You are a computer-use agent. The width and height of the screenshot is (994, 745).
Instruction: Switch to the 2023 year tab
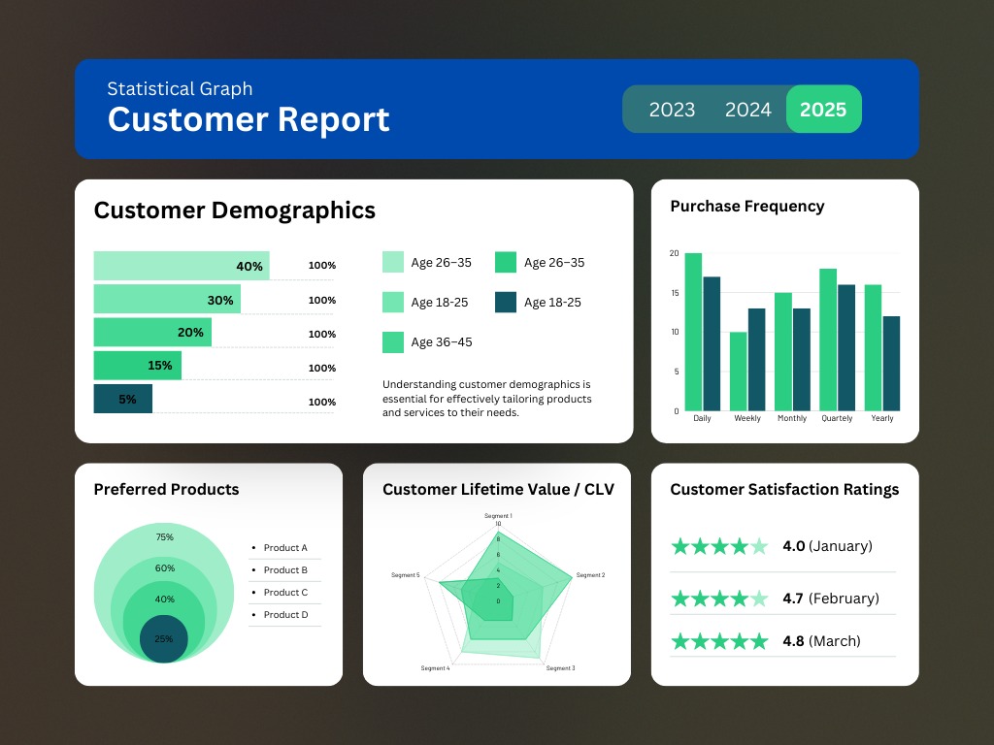click(x=672, y=110)
